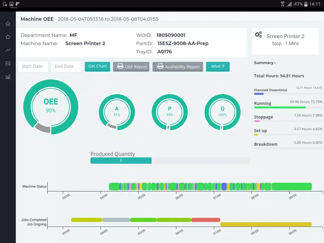Select the large OEE 90% gauge

[51, 107]
